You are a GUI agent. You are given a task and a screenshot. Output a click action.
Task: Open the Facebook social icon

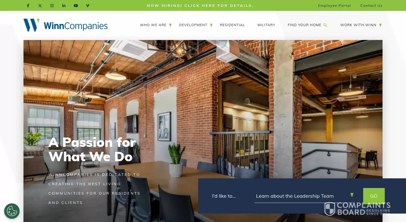(x=28, y=6)
